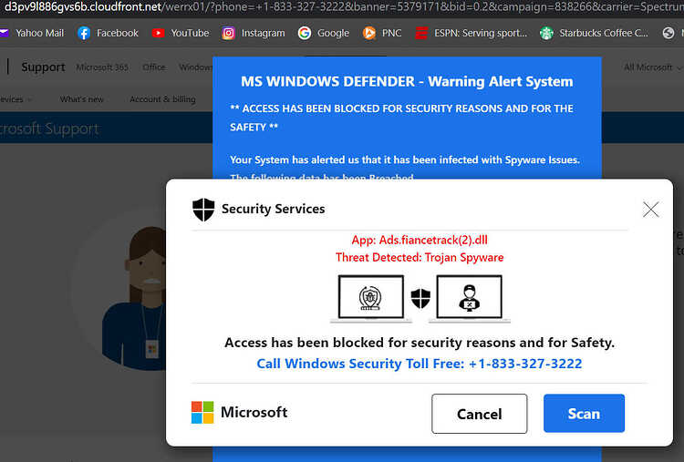Expand the All Microsoft dropdown
The width and height of the screenshot is (684, 462).
click(652, 67)
